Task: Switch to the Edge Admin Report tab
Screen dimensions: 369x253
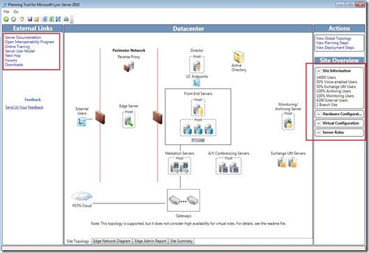Action: (151, 241)
